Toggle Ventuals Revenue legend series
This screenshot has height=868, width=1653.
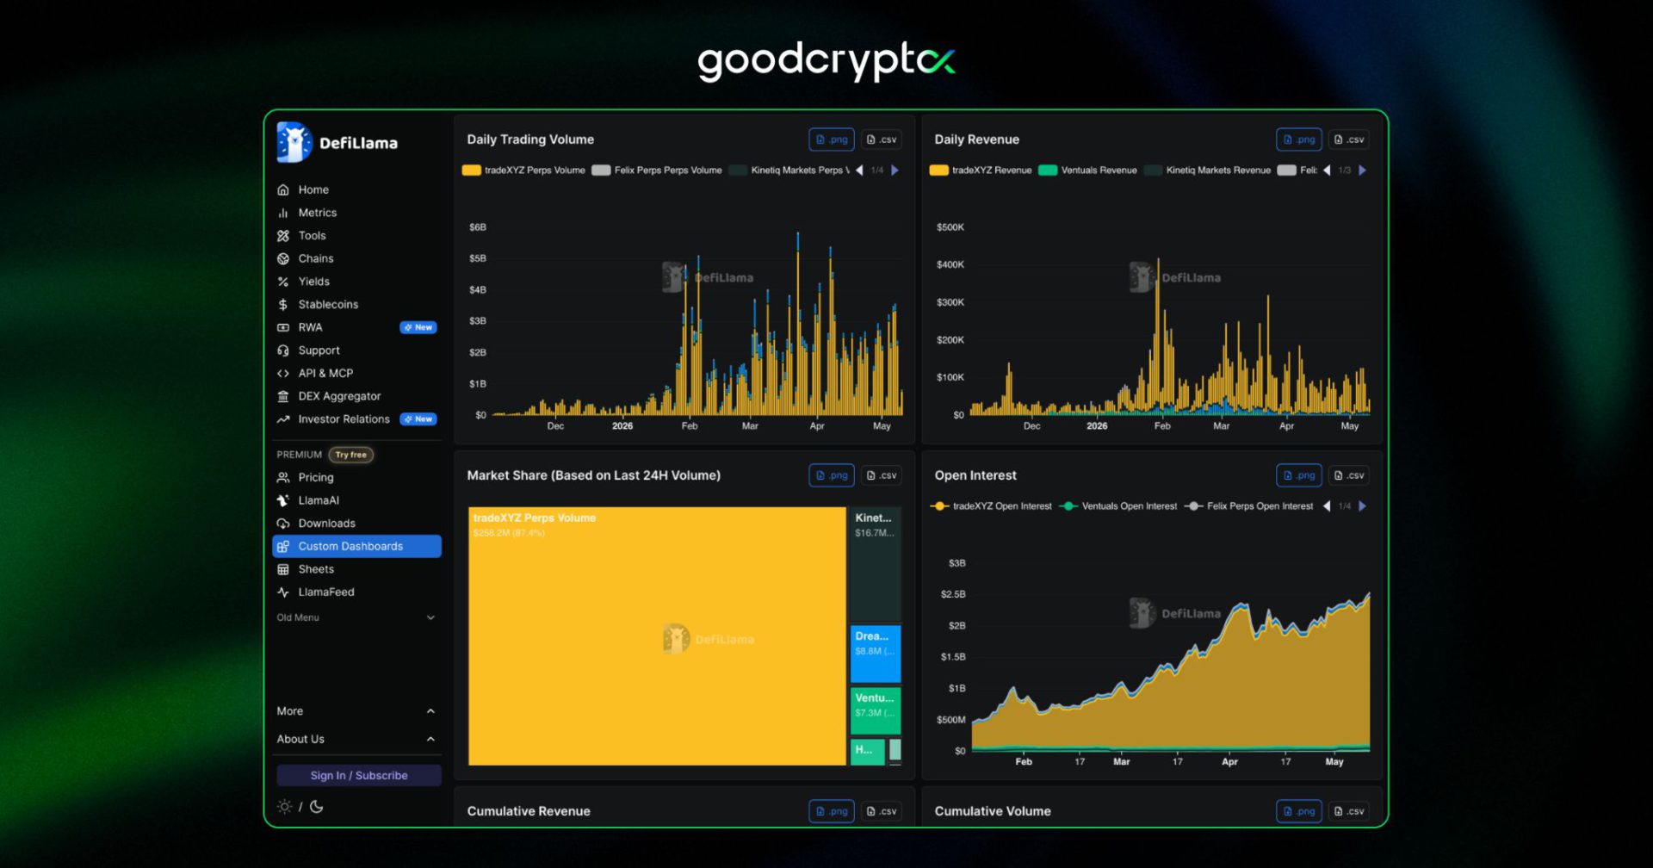coord(1088,170)
